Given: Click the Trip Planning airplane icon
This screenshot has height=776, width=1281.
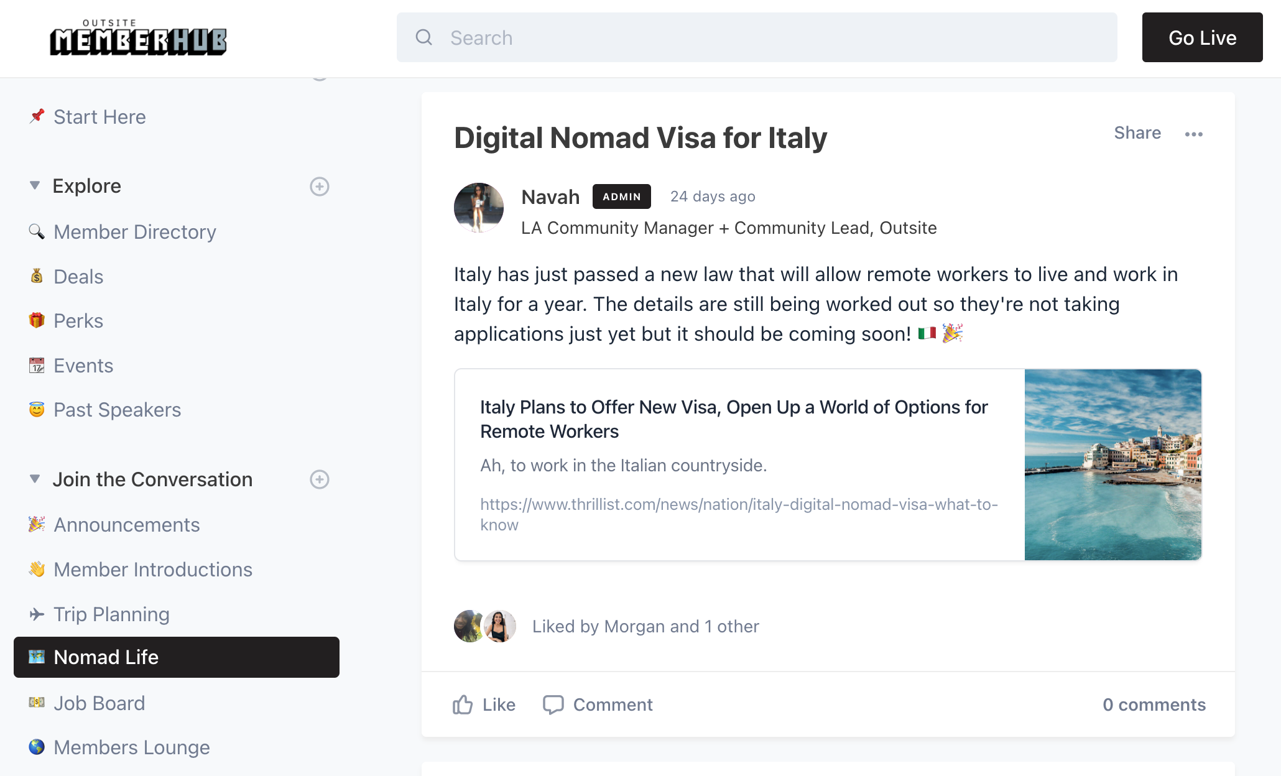Looking at the screenshot, I should [x=37, y=614].
